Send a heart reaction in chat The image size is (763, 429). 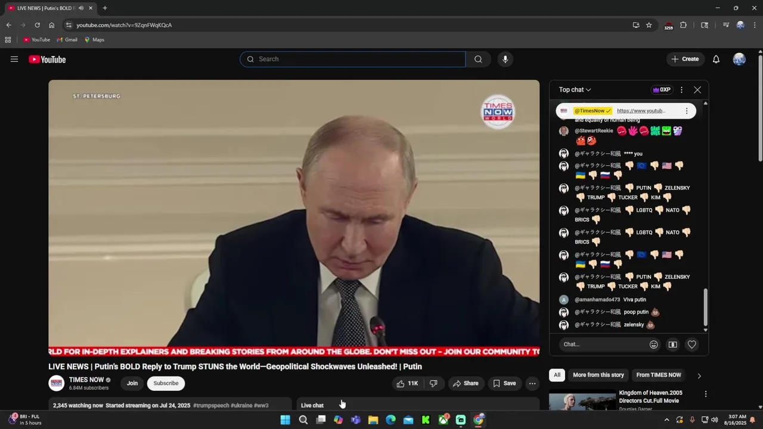(691, 344)
